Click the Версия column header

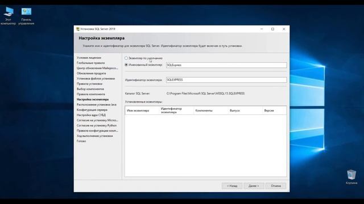coord(274,110)
